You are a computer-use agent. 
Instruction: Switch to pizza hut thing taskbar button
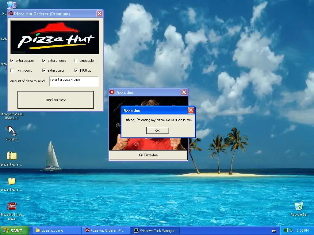57,230
